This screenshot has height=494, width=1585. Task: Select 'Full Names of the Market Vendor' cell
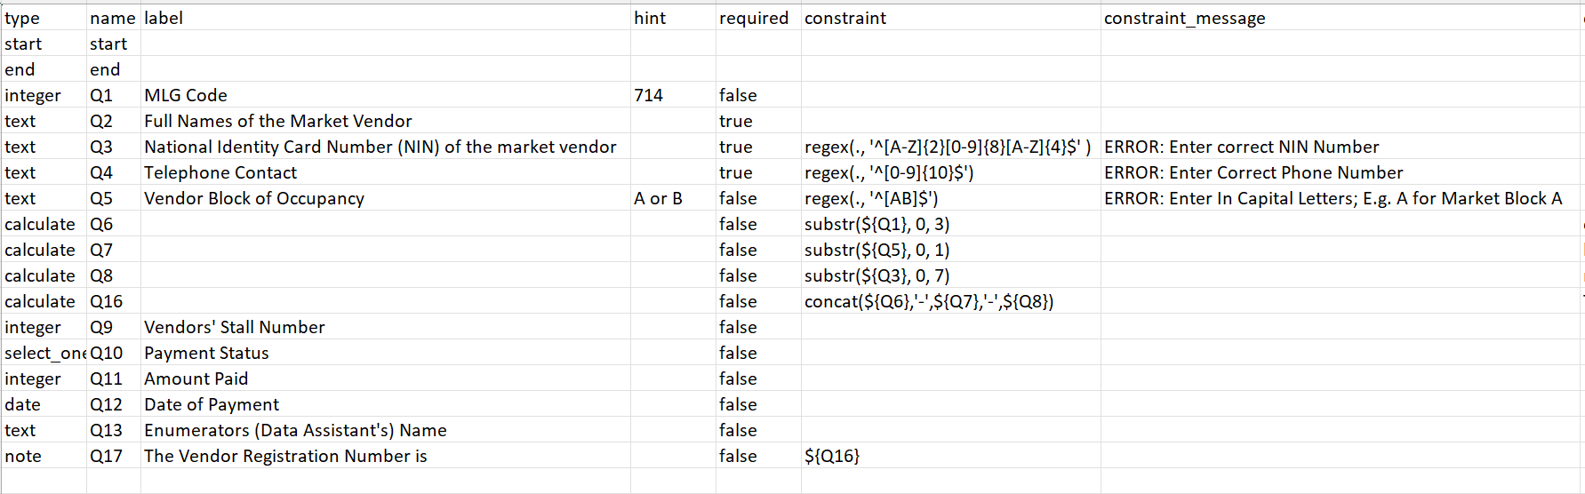click(386, 121)
